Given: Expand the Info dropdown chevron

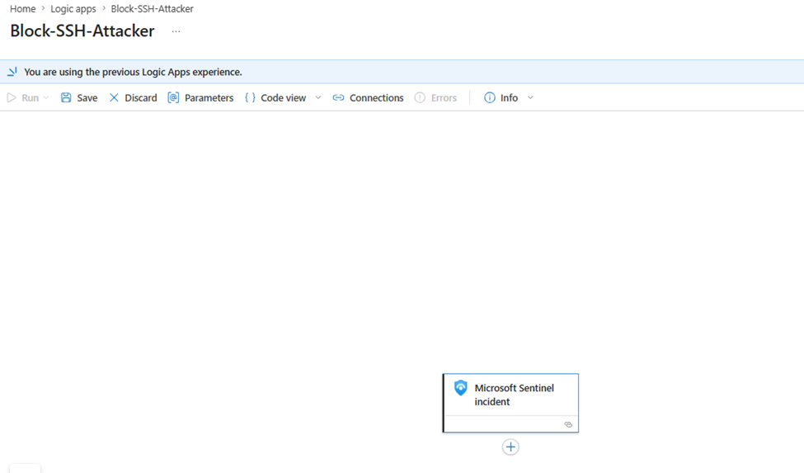Looking at the screenshot, I should 530,97.
